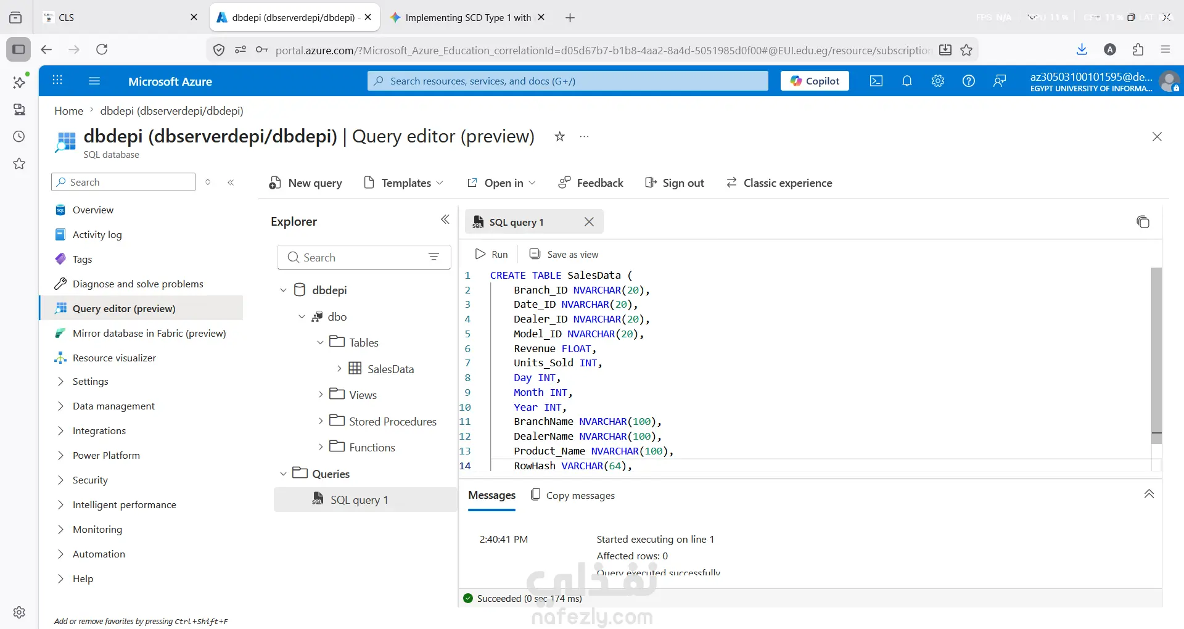Click the dbdepi breadcrumb link
Screen dimensions: 1184x629
(x=171, y=111)
